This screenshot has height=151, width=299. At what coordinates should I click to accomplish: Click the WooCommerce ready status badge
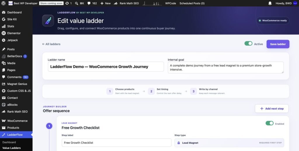pos(273,21)
